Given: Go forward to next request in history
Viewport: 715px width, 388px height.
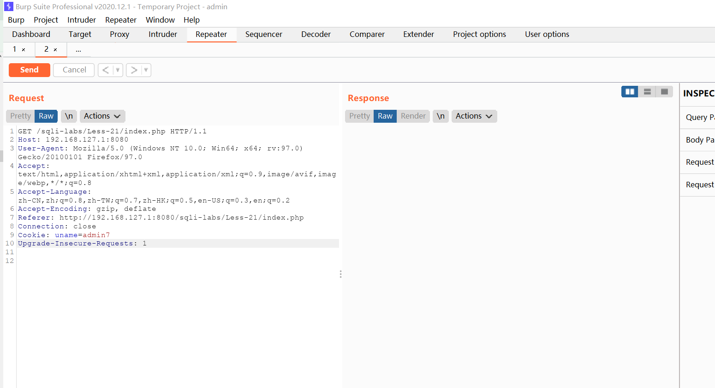Looking at the screenshot, I should click(134, 70).
